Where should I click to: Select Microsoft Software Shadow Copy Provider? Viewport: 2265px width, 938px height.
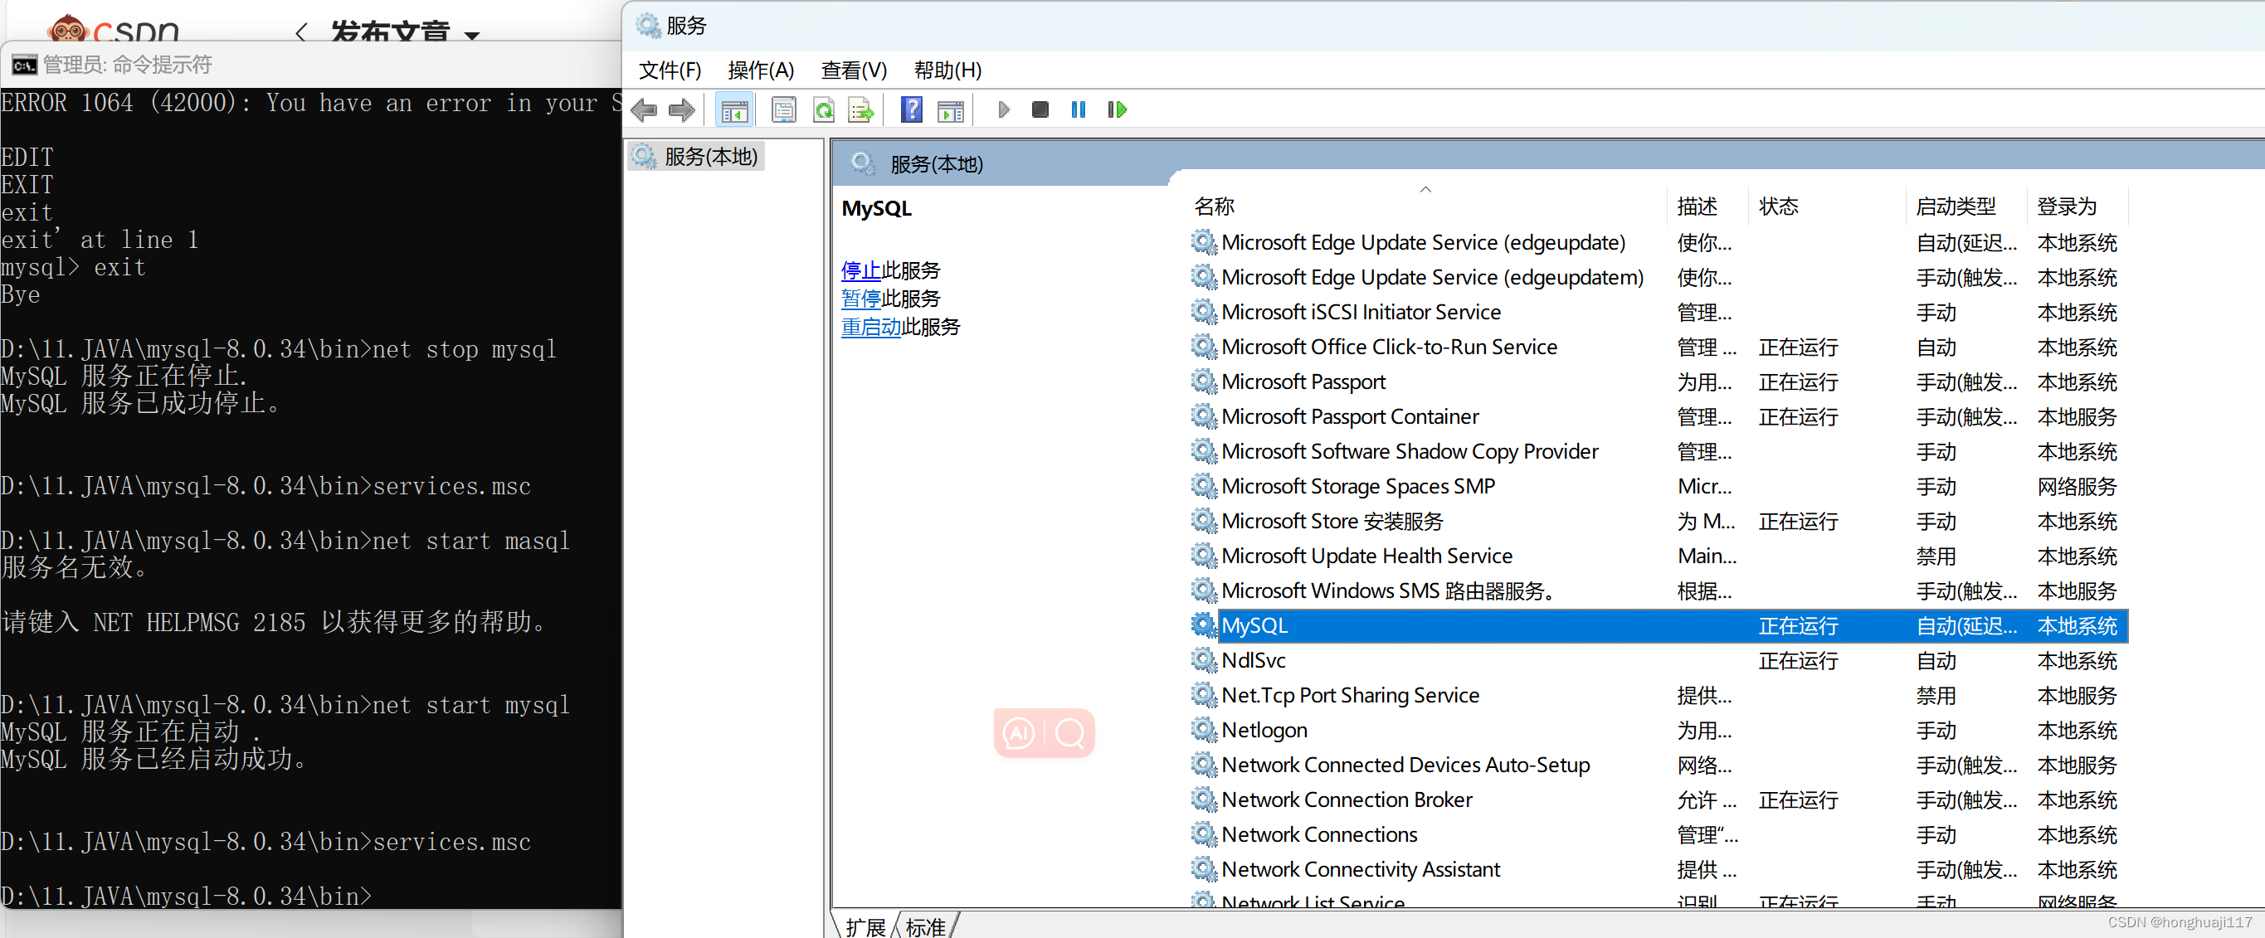[x=1659, y=451]
